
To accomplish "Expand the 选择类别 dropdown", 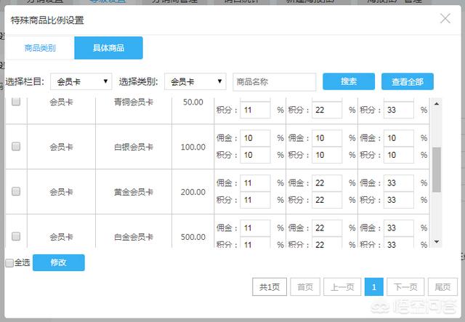I will tap(195, 81).
